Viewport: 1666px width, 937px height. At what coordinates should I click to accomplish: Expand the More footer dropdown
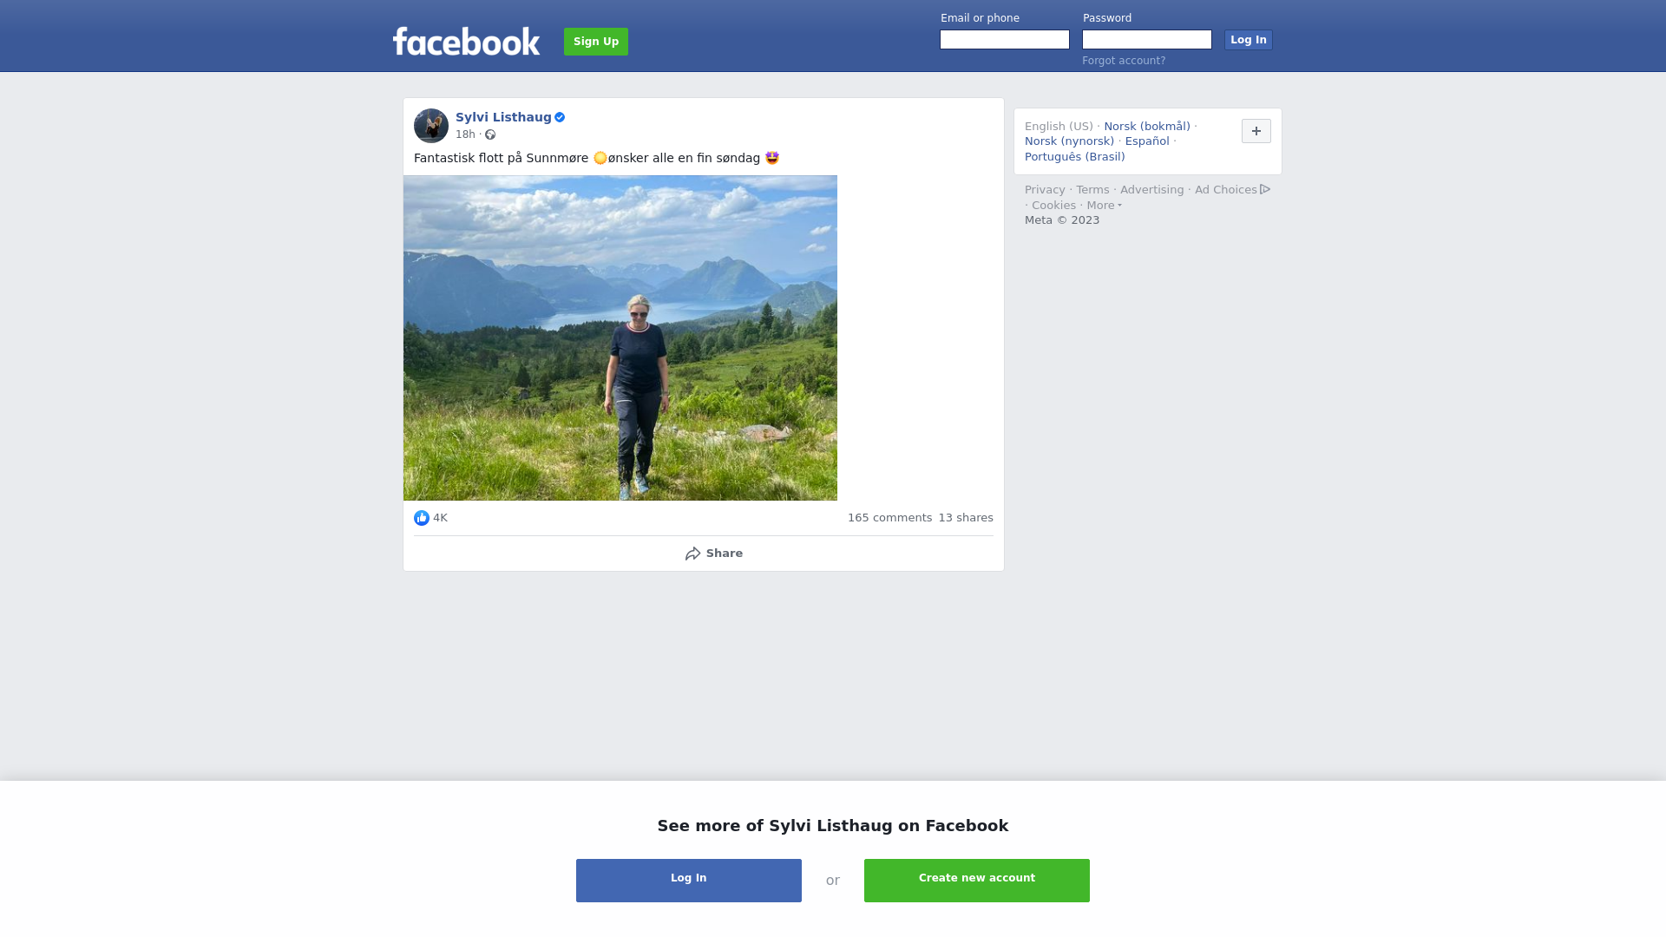pyautogui.click(x=1105, y=206)
